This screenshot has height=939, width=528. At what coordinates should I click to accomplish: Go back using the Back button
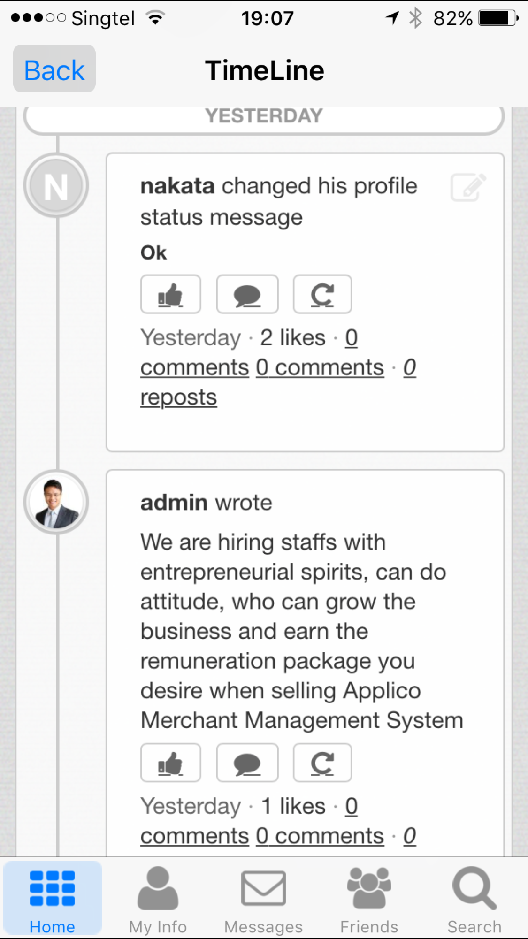click(x=54, y=69)
